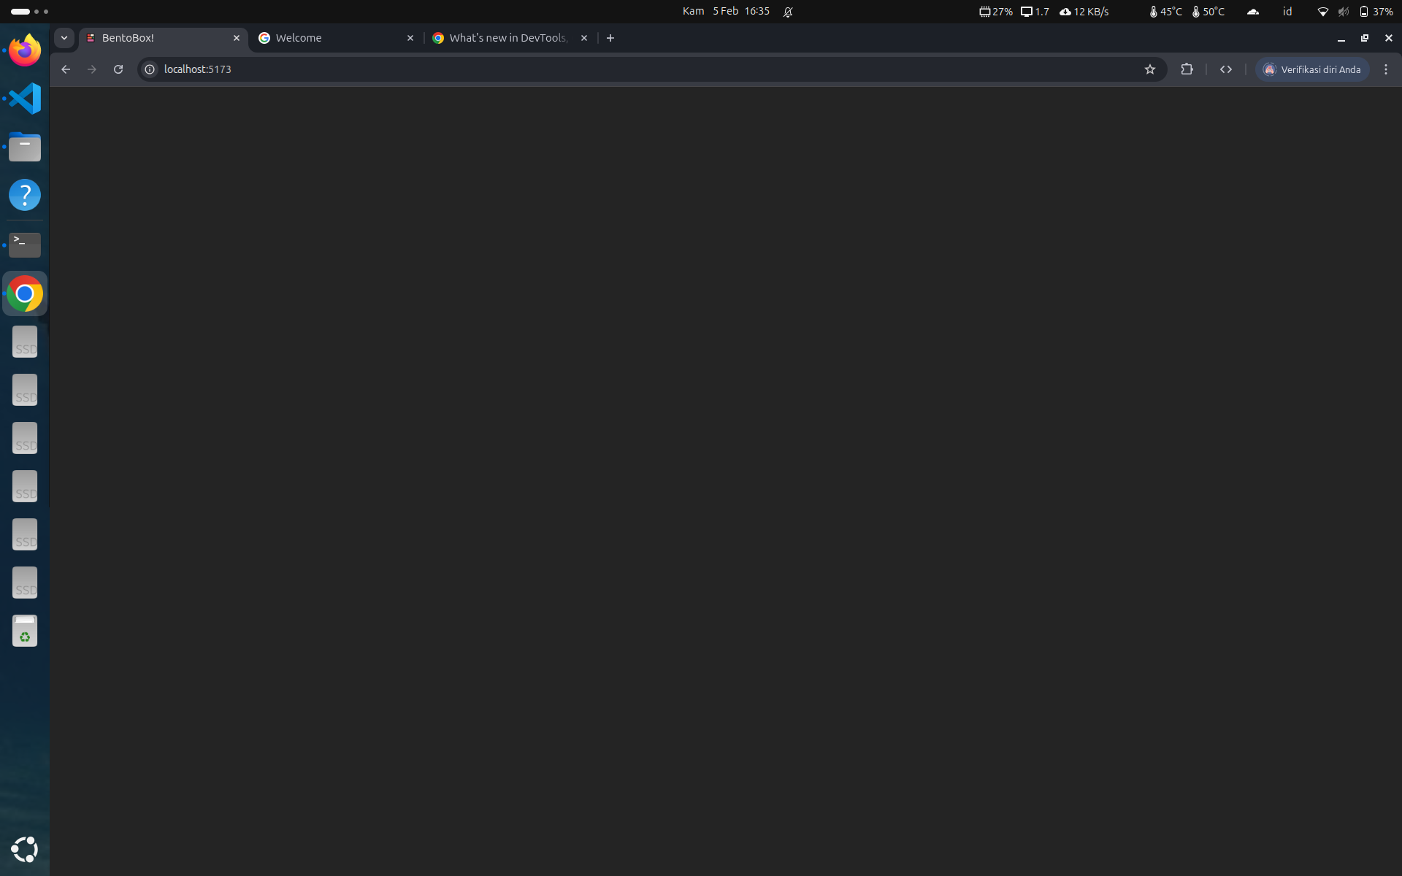The width and height of the screenshot is (1402, 876).
Task: Open the Extensions puzzle icon
Action: [1187, 69]
